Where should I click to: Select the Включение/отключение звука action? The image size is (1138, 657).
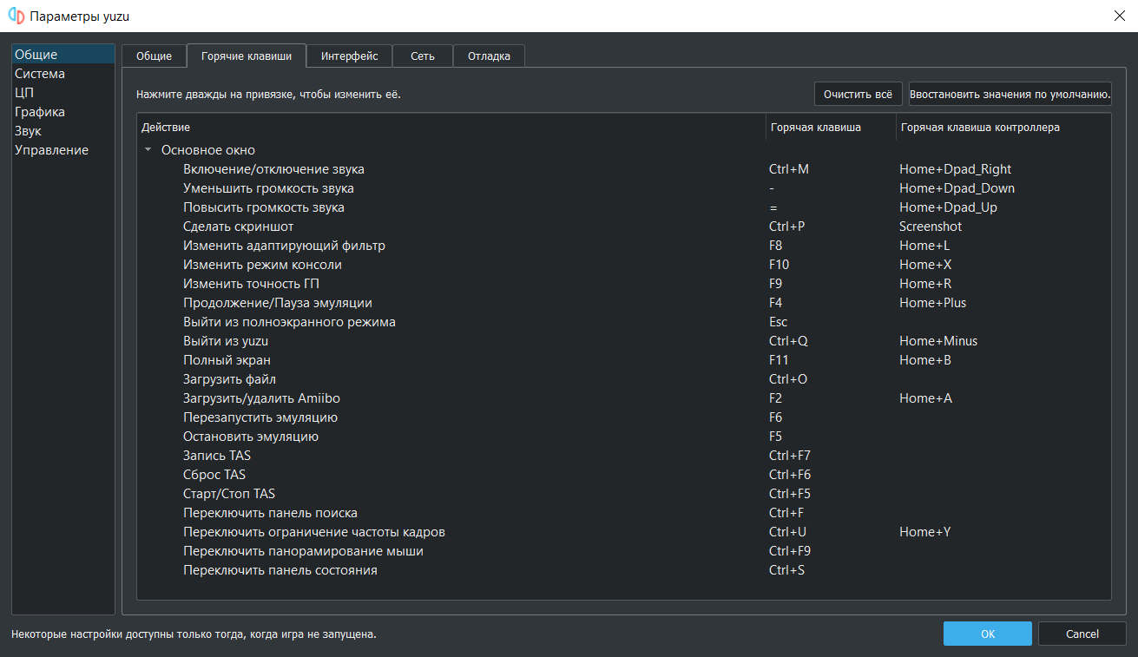tap(273, 169)
